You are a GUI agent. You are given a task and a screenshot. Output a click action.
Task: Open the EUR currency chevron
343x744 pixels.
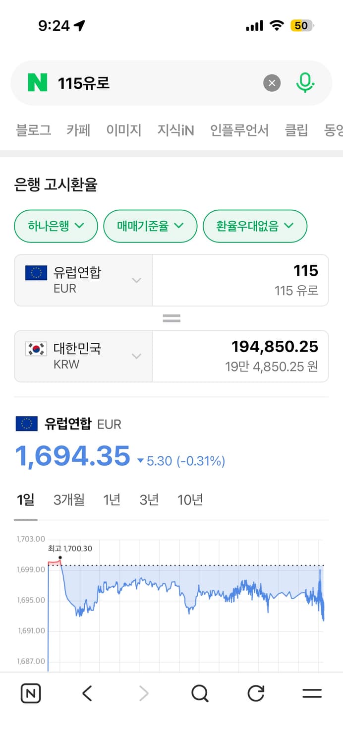[x=136, y=280]
